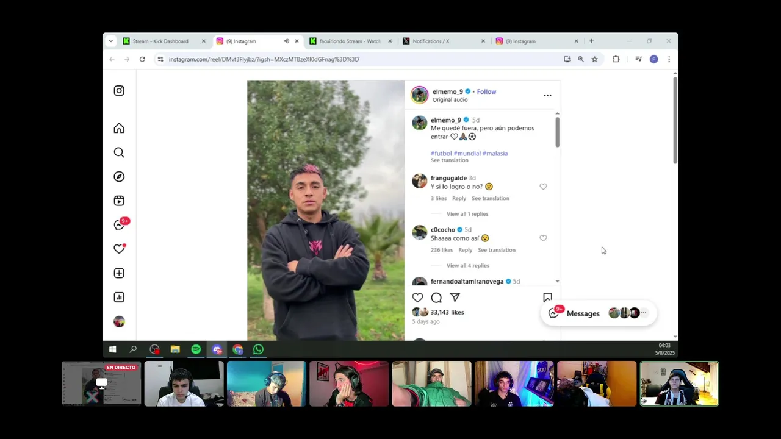Click the Instagram logo in sidebar
Image resolution: width=781 pixels, height=439 pixels.
(119, 91)
